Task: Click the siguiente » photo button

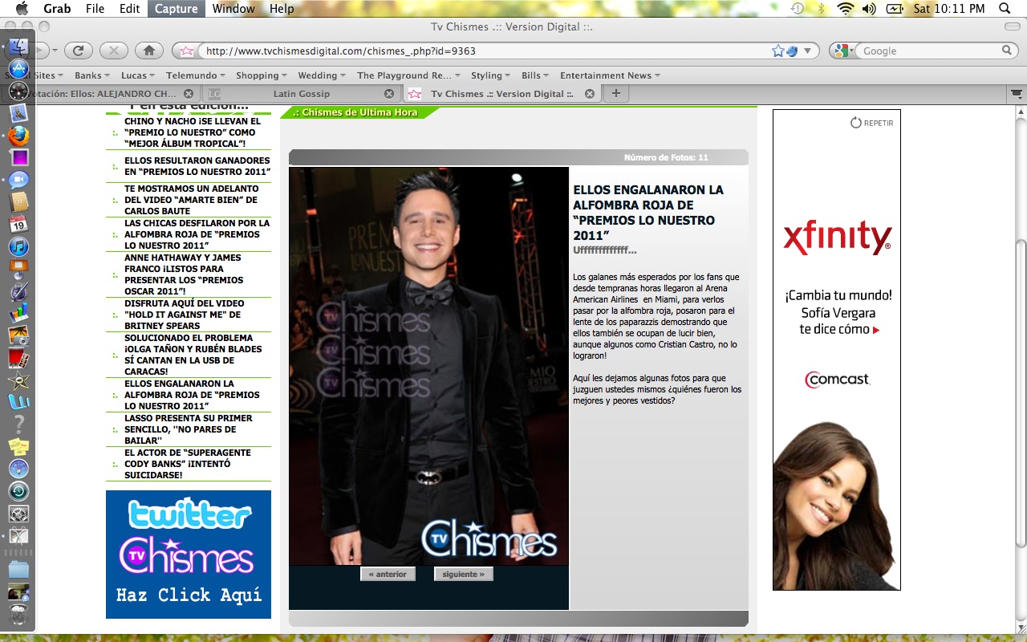Action: 464,574
